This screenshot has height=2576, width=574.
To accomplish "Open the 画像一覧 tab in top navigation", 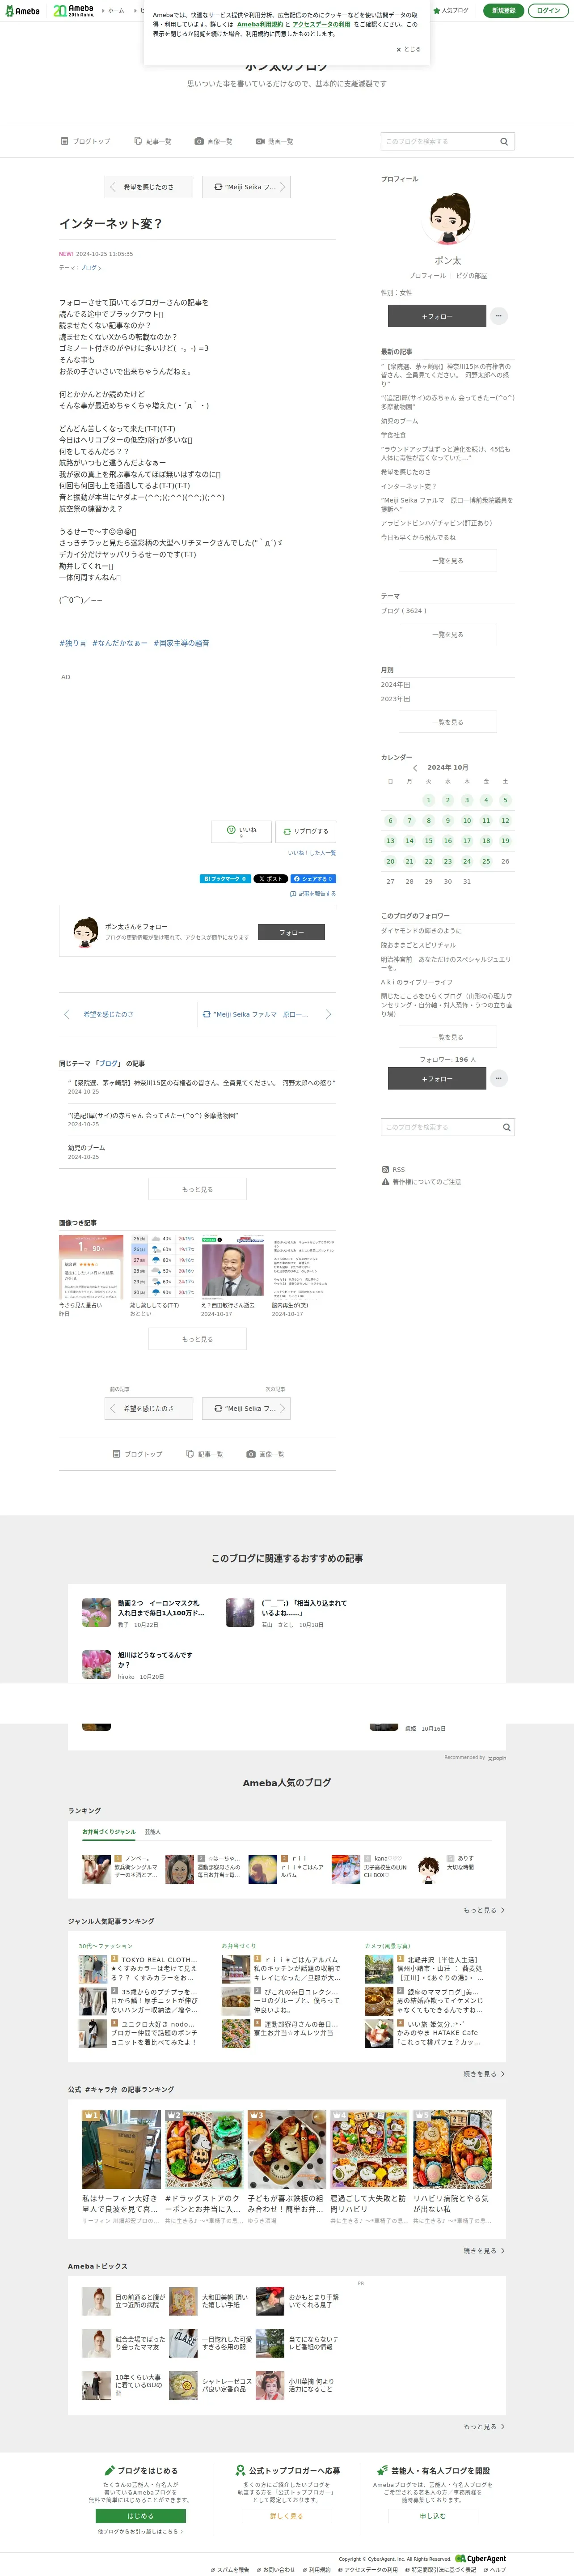I will (x=214, y=141).
